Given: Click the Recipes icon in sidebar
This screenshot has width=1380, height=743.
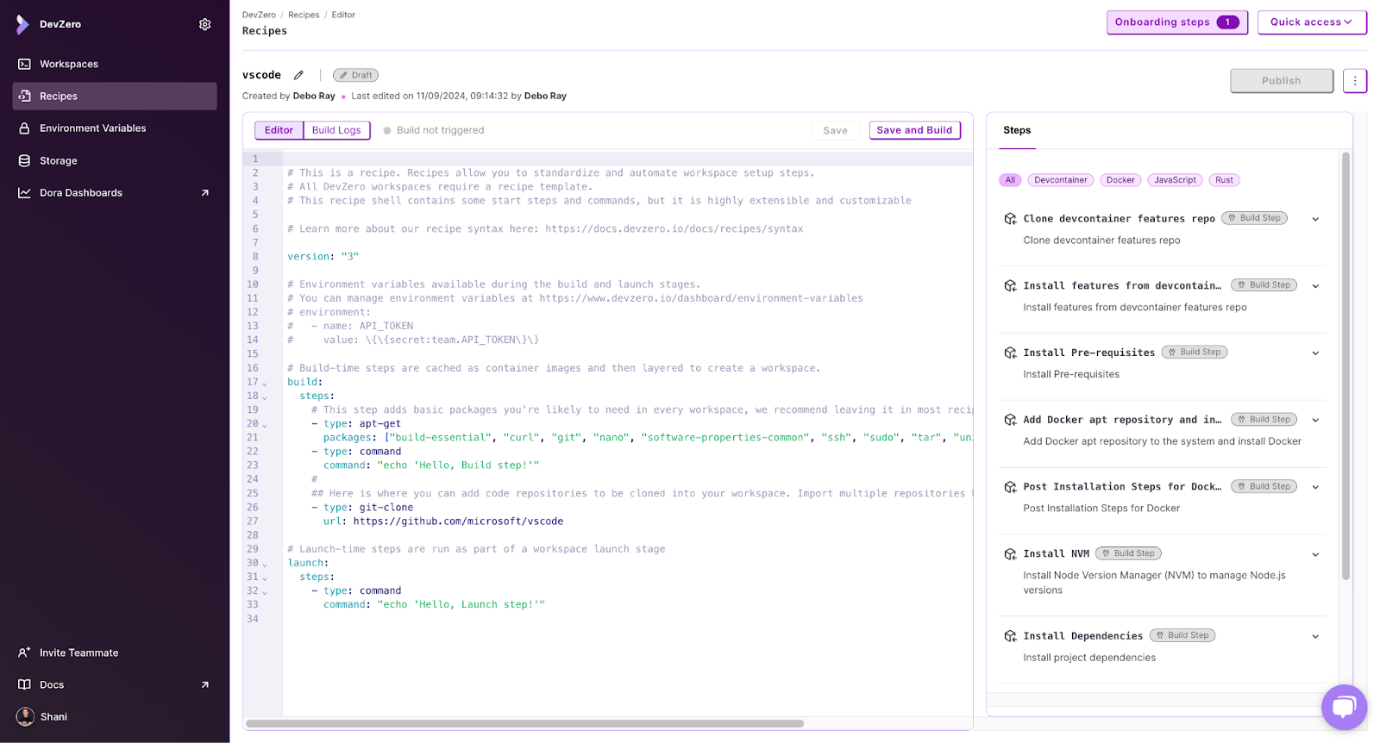Looking at the screenshot, I should (24, 96).
